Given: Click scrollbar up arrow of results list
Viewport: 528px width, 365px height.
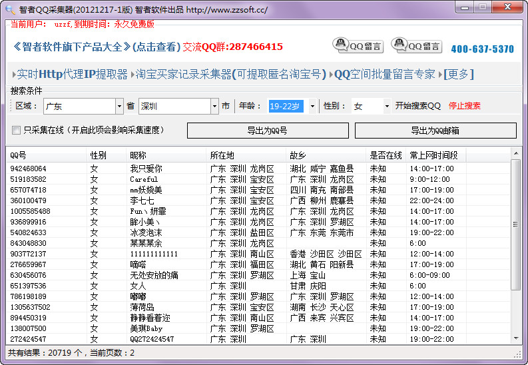Looking at the screenshot, I should click(516, 154).
